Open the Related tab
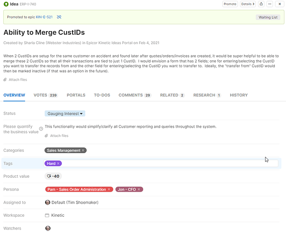 173,95
